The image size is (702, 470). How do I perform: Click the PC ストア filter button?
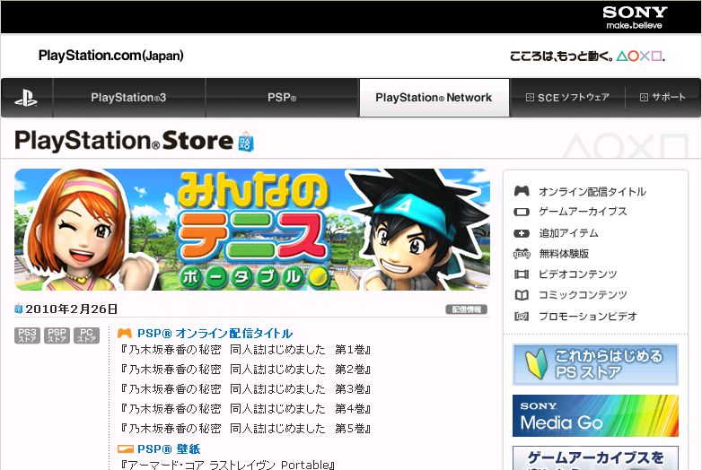tap(86, 335)
